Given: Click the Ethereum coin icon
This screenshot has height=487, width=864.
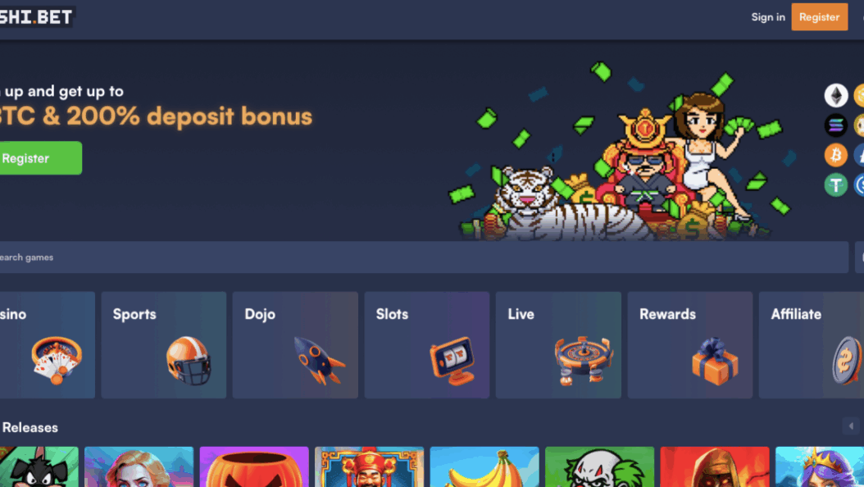Looking at the screenshot, I should click(836, 95).
